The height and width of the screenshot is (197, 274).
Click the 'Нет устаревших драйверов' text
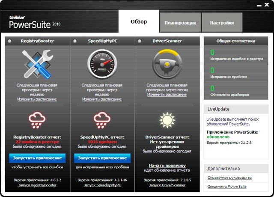[x=167, y=144]
